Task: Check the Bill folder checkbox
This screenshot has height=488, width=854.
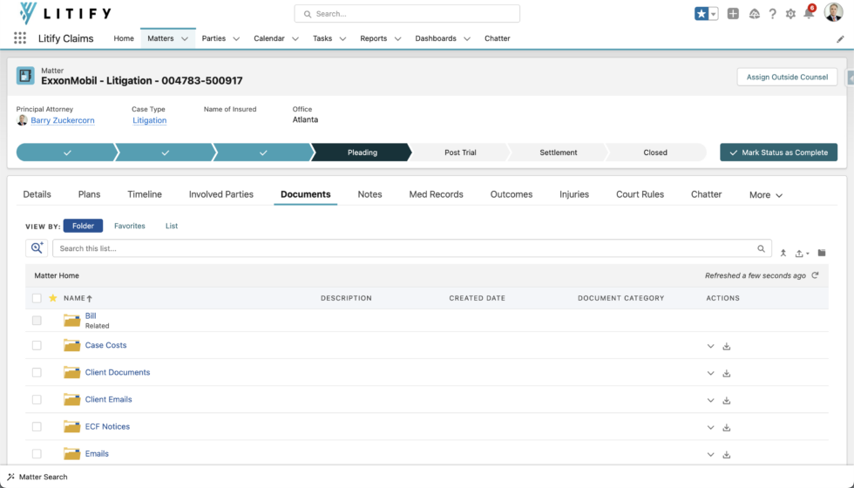Action: tap(37, 321)
